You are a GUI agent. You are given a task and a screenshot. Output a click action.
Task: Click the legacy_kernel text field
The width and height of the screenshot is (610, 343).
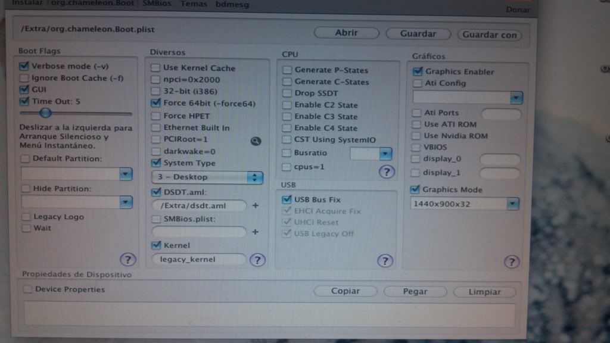click(198, 259)
